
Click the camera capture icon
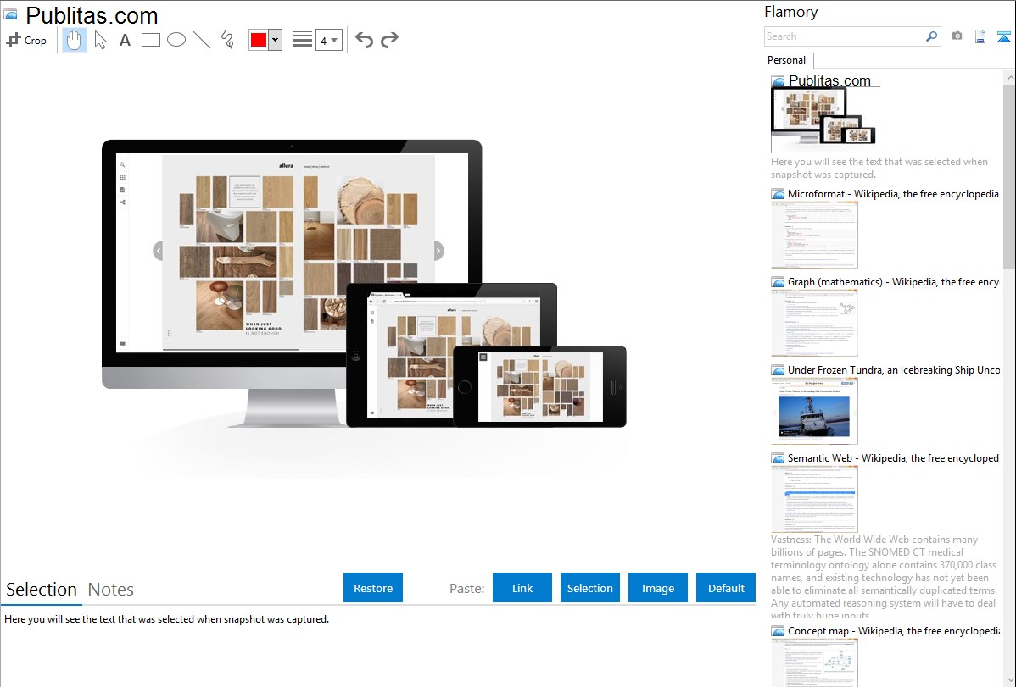tap(957, 36)
